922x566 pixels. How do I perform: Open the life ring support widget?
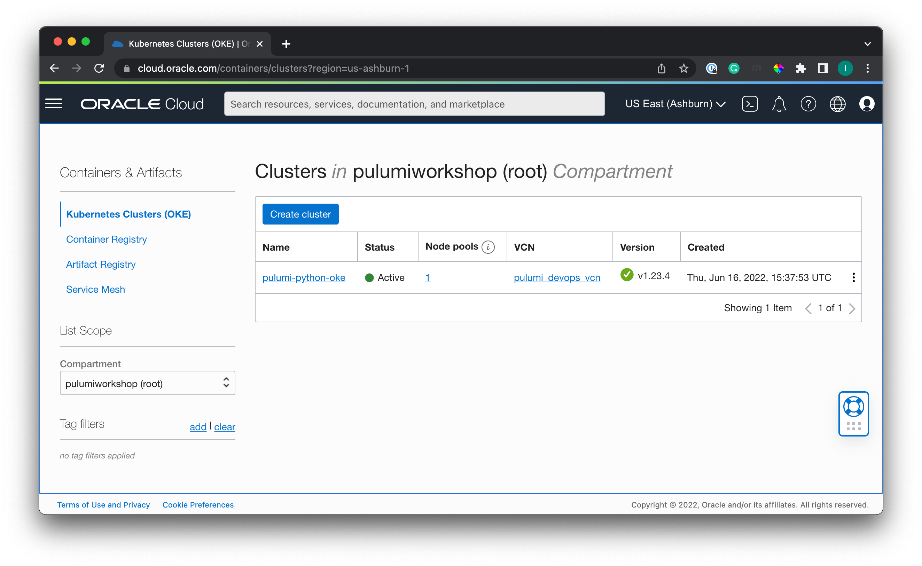click(x=853, y=407)
